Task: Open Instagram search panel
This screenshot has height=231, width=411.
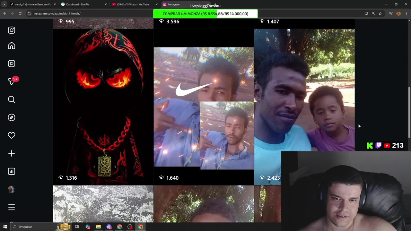Action: 12,99
